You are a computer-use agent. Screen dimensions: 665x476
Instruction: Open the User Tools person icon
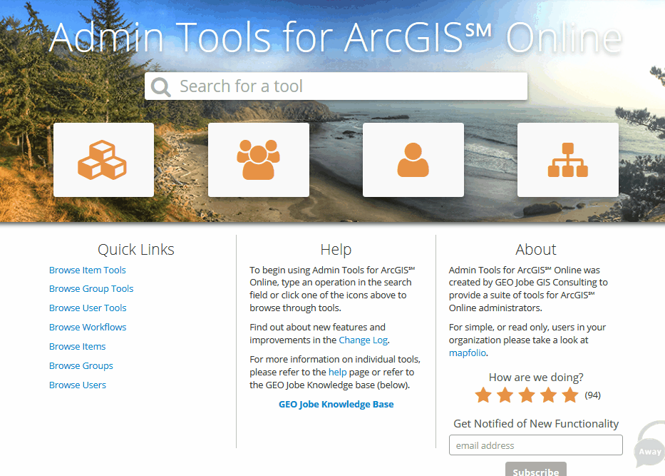[413, 160]
